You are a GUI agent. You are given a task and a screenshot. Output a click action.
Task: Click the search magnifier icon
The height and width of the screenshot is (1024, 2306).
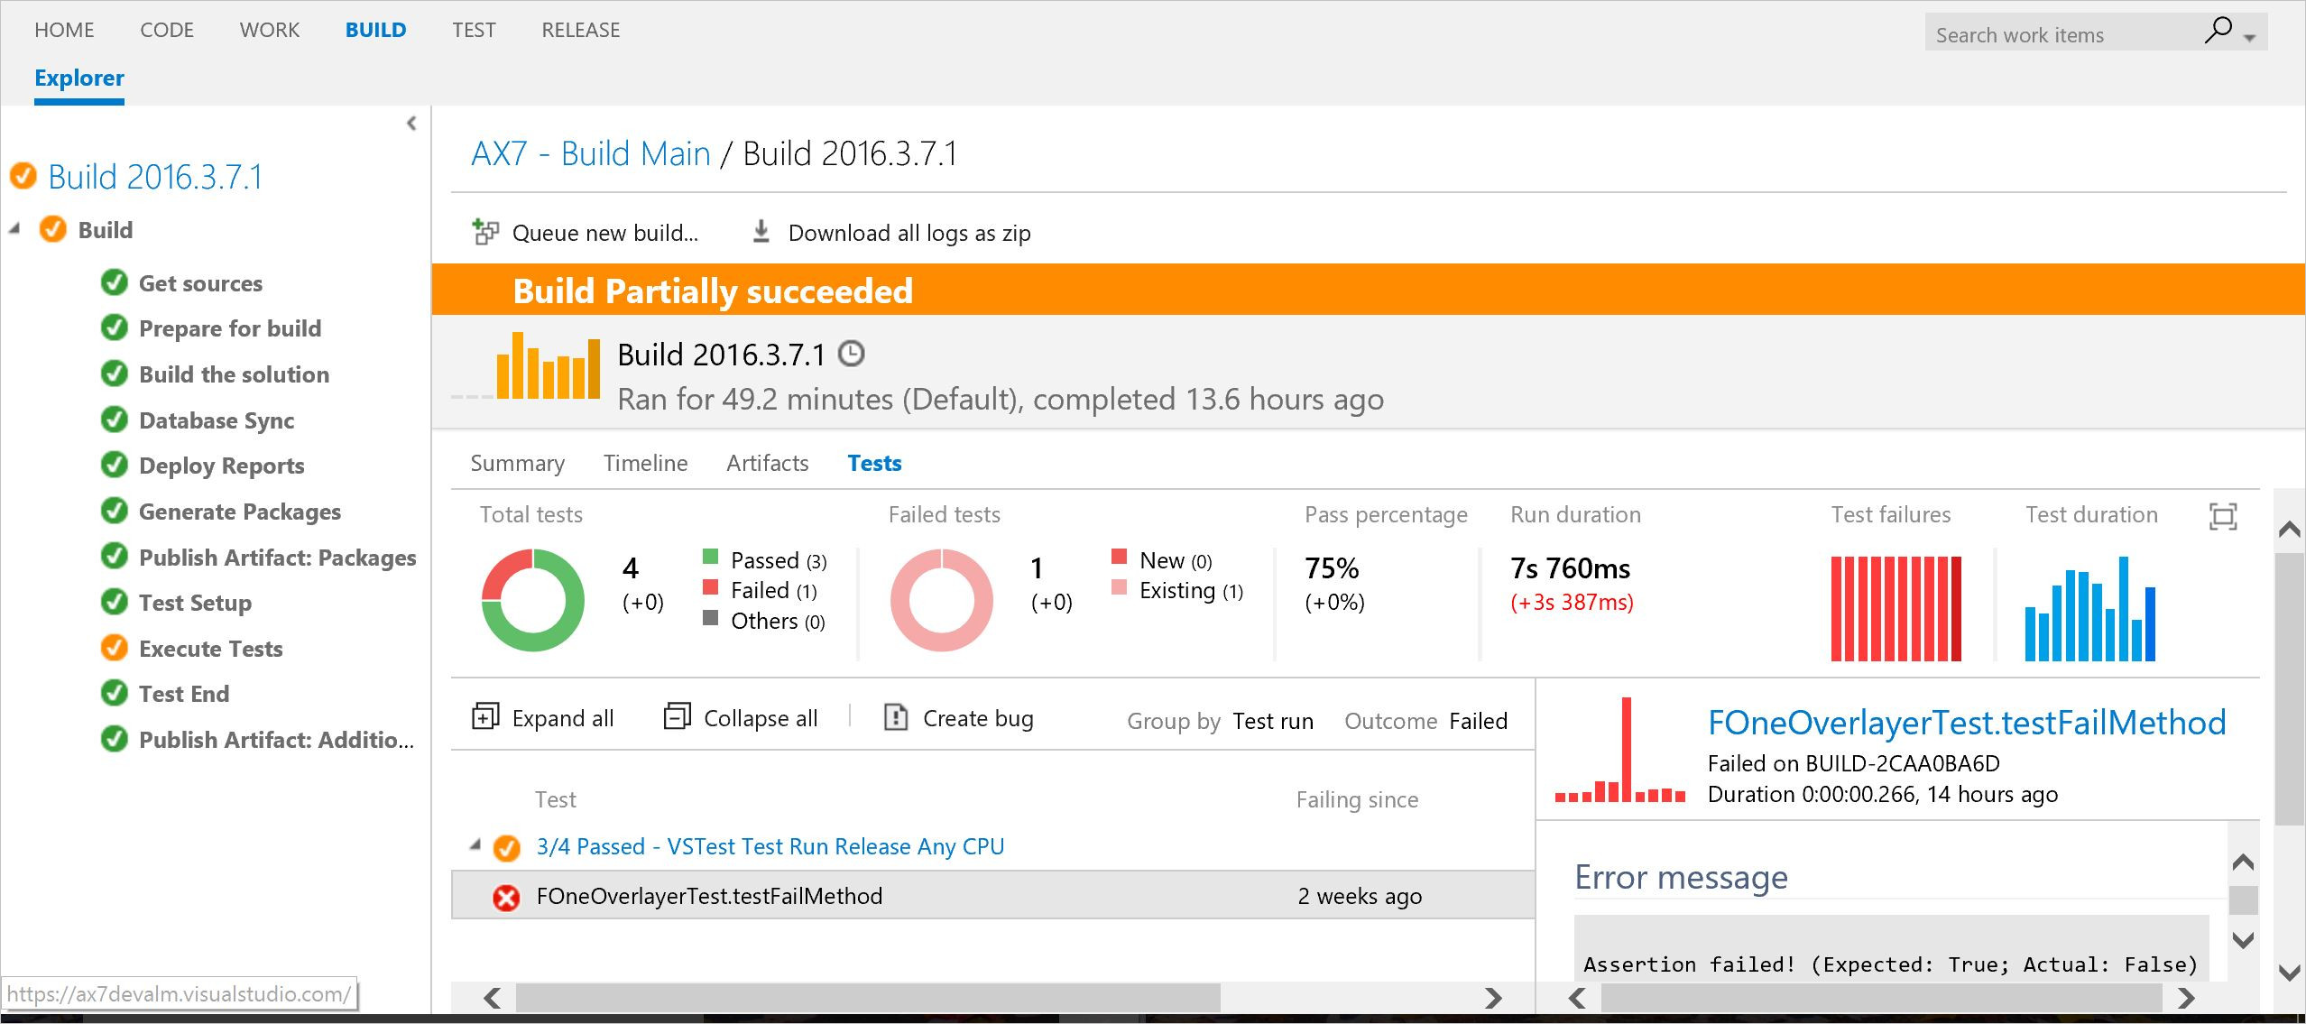click(x=2218, y=32)
